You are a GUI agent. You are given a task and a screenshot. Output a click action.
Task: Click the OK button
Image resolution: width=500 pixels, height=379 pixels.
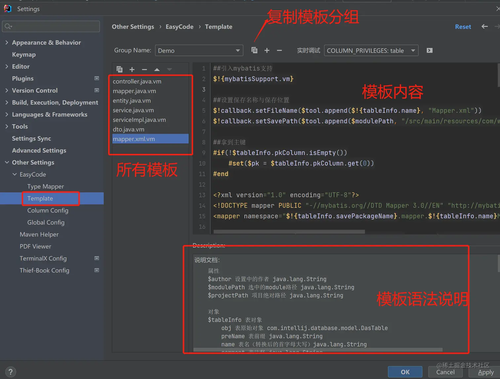pyautogui.click(x=405, y=372)
